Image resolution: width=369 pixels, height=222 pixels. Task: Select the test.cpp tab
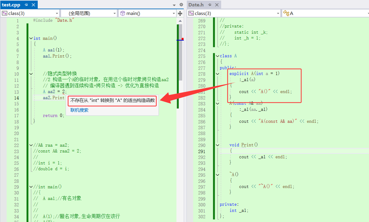pos(11,5)
